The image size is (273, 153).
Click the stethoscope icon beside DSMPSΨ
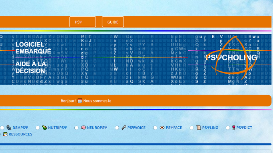[x=9, y=127]
